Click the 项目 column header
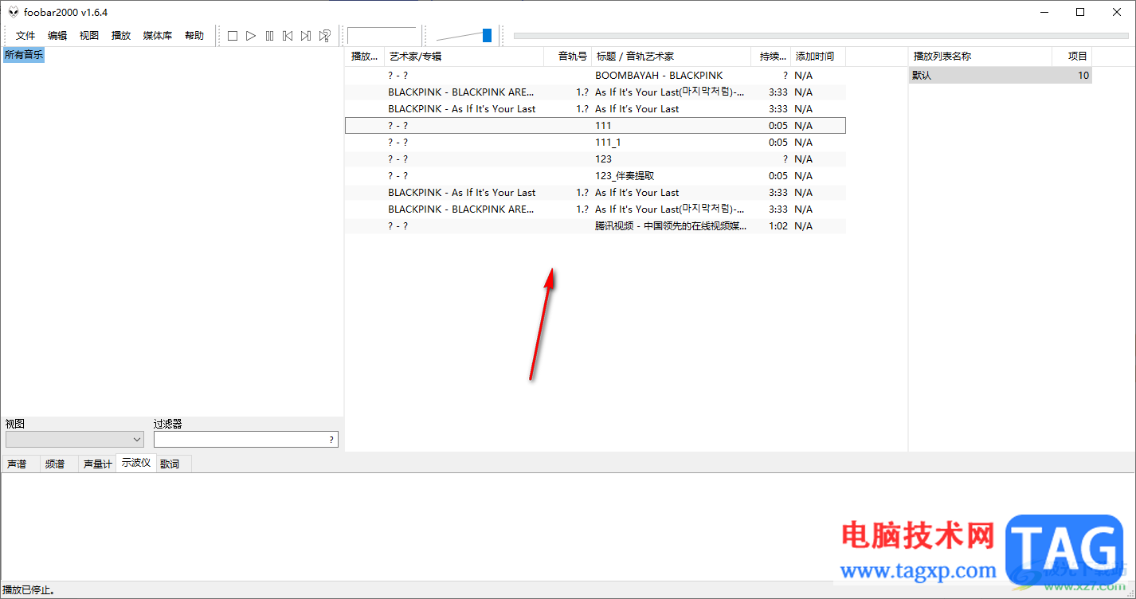Viewport: 1136px width, 599px height. 1072,57
